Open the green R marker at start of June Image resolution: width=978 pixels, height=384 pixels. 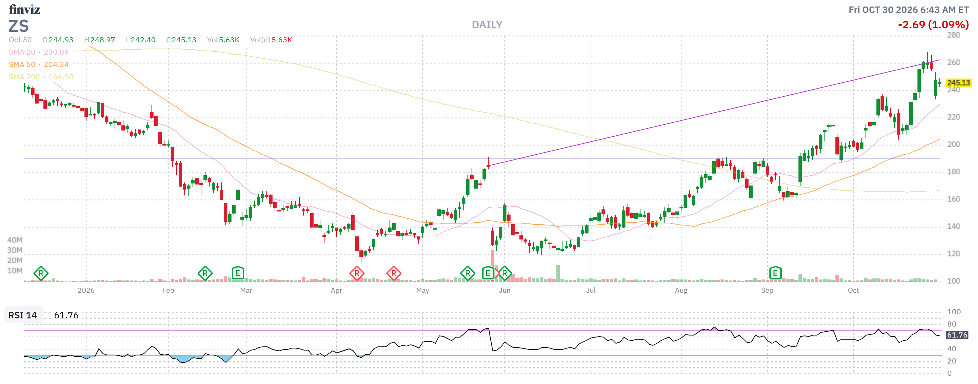[x=505, y=273]
